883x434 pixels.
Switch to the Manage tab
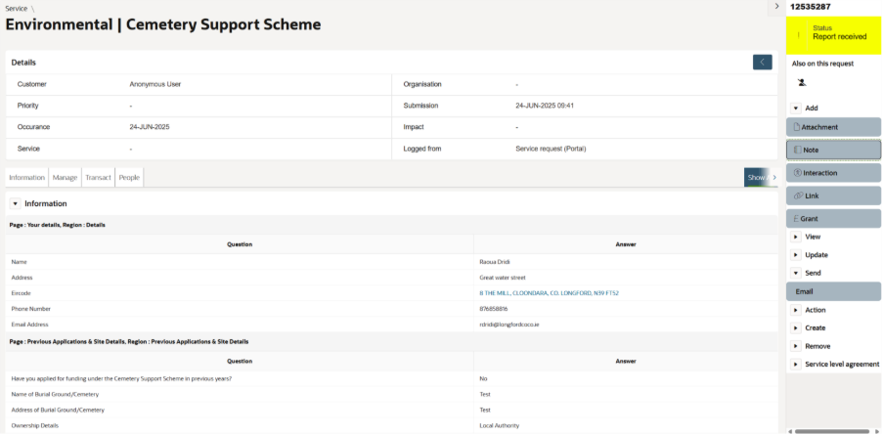tap(65, 177)
